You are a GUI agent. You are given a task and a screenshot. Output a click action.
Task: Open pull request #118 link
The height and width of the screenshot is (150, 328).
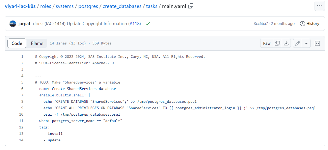134,24
